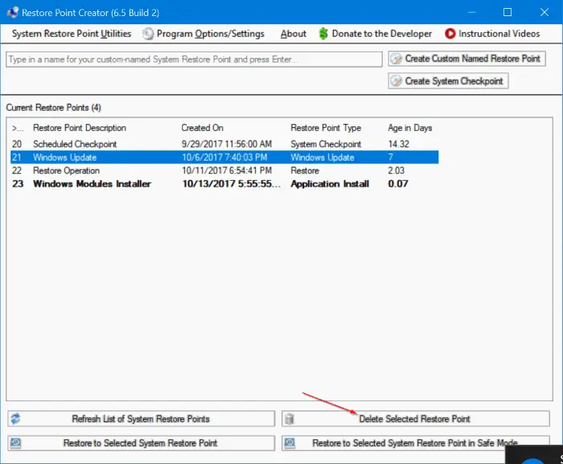This screenshot has height=464, width=563.
Task: Select the Scheduled Checkpoint row
Action: click(224, 144)
